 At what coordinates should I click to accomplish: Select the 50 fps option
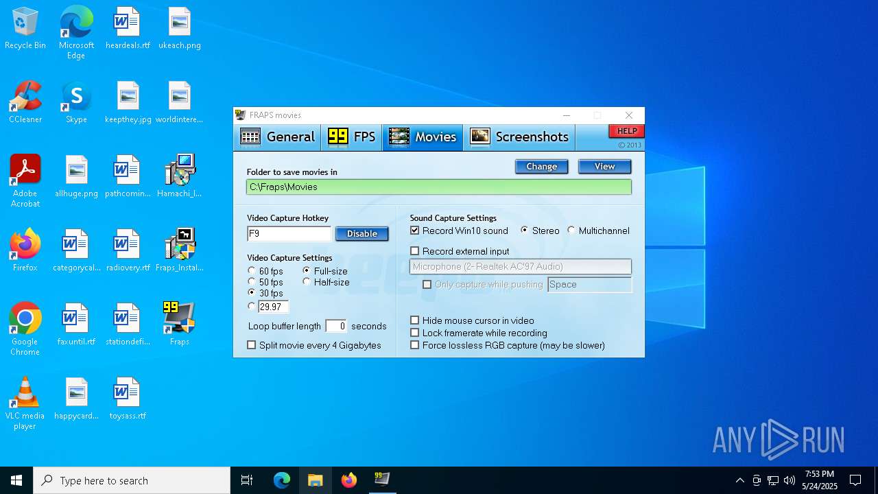[x=252, y=282]
